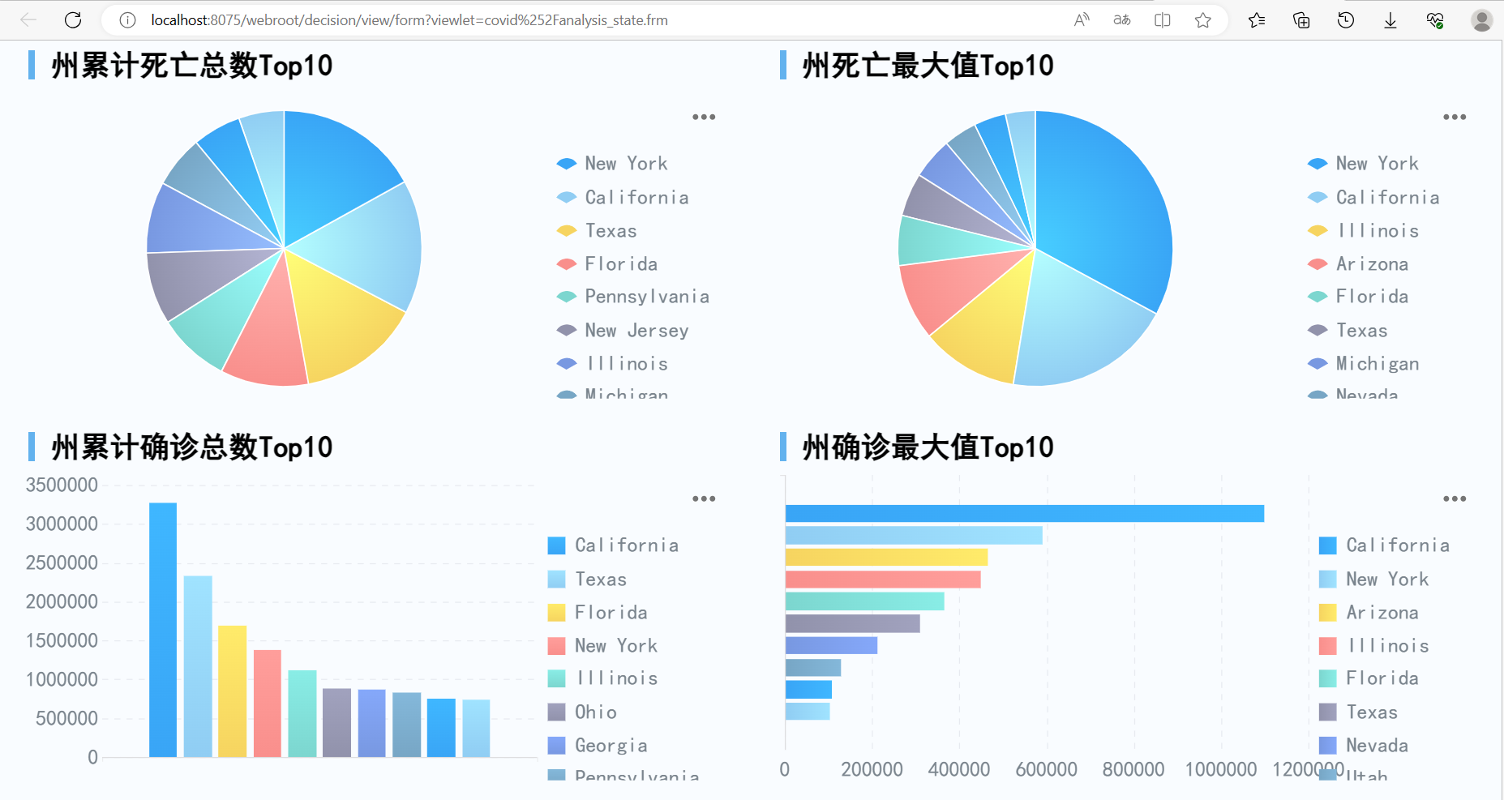The image size is (1504, 800).
Task: Click the browser back arrow
Action: point(28,20)
